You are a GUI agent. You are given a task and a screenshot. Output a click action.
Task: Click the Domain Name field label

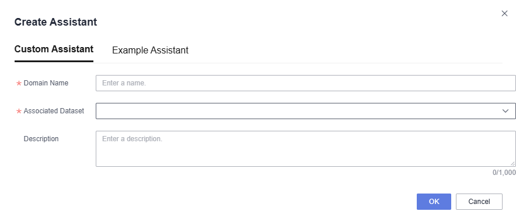[x=46, y=83]
